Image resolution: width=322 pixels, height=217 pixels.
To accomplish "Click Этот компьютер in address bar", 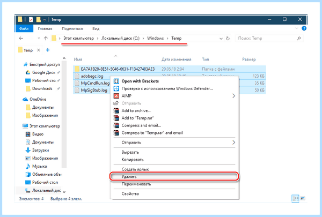I will coord(78,39).
